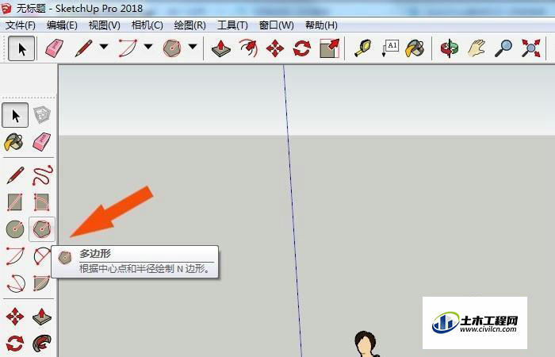The height and width of the screenshot is (357, 555).
Task: Select the 2 Point Arc tool
Action: click(x=42, y=255)
